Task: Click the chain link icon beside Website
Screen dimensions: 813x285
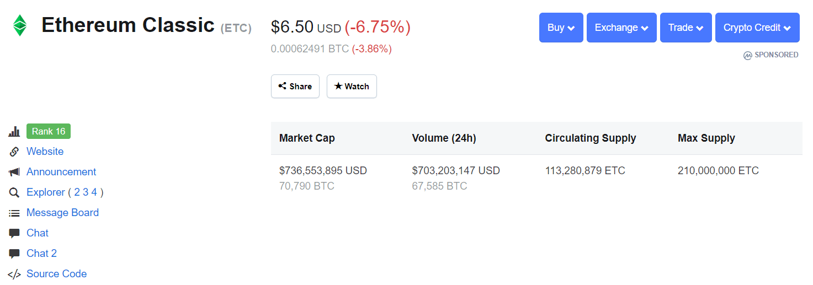Action: pyautogui.click(x=14, y=152)
